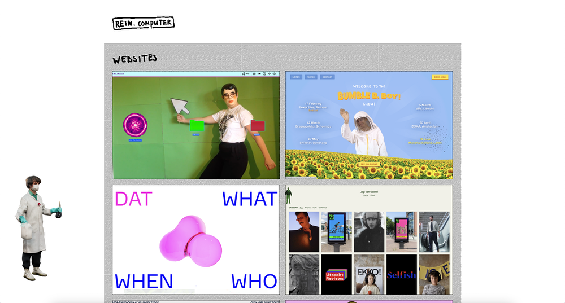Open the Utrecht Reviews thumbnail
The image size is (565, 303).
pyautogui.click(x=336, y=274)
